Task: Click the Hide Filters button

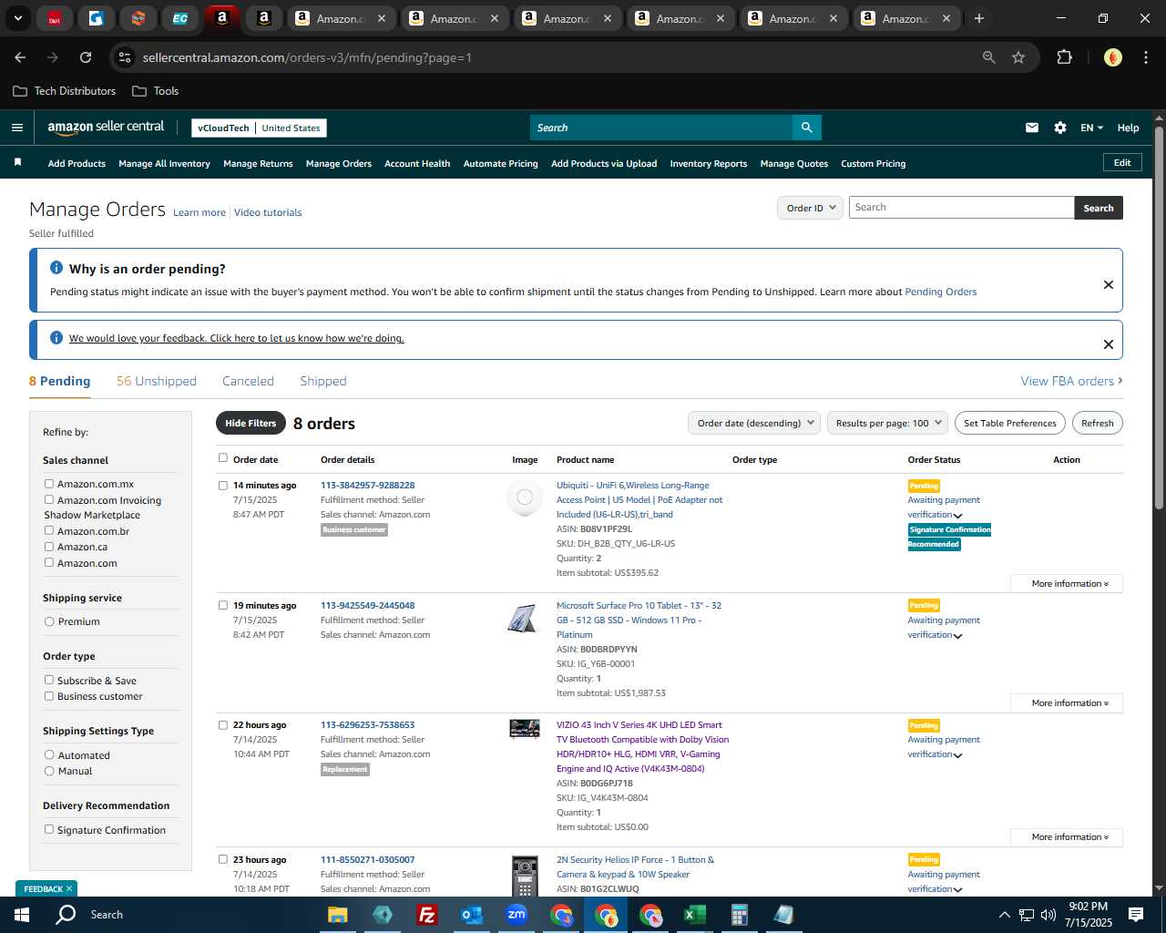Action: pyautogui.click(x=251, y=423)
